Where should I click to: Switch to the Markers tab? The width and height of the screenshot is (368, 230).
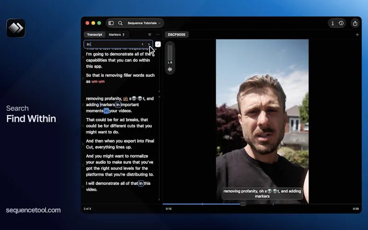[x=117, y=34]
